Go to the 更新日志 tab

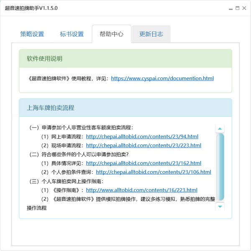(151, 34)
